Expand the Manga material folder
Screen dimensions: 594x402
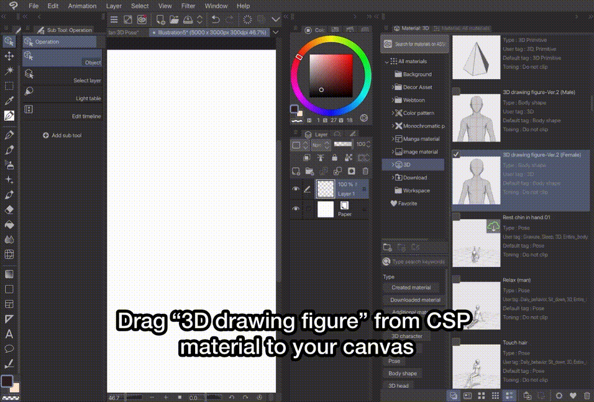(x=393, y=139)
